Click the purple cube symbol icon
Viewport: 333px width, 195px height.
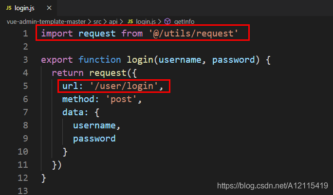click(167, 21)
